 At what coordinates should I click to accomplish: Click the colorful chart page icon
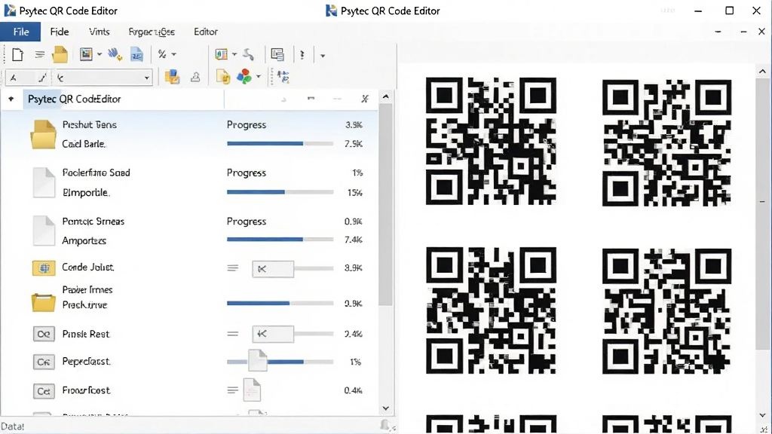(x=222, y=54)
